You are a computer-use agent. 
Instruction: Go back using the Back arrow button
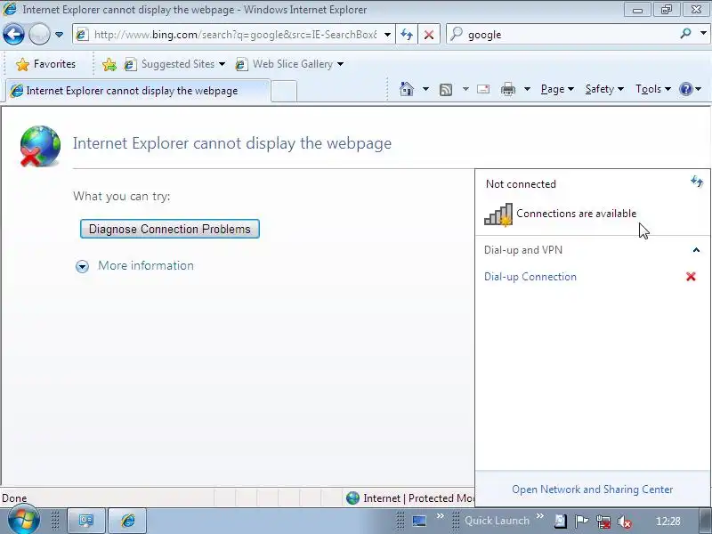13,34
